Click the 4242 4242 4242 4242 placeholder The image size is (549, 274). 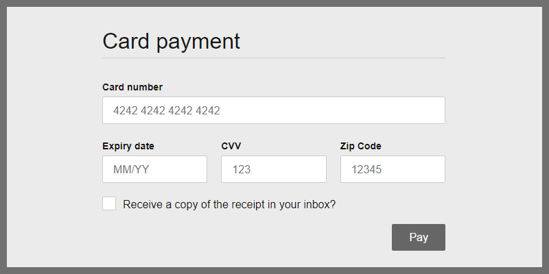click(166, 111)
